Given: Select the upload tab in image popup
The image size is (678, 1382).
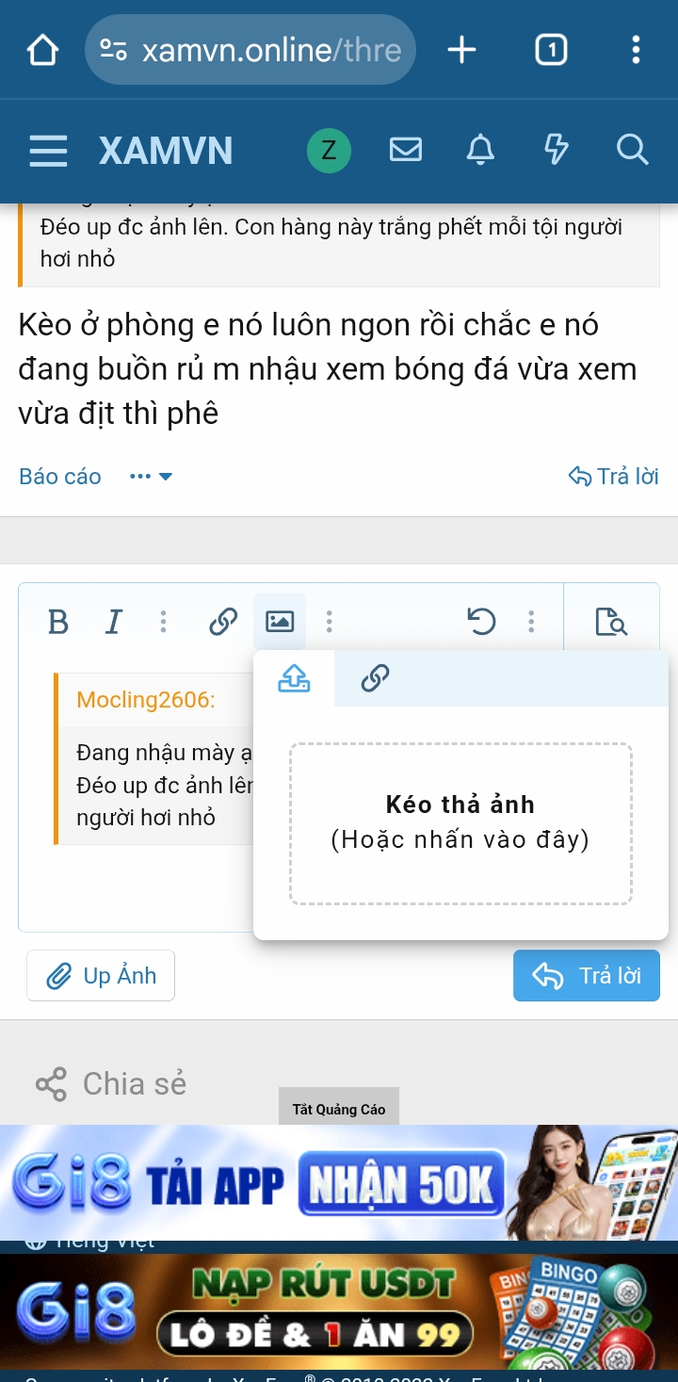Looking at the screenshot, I should coord(295,678).
